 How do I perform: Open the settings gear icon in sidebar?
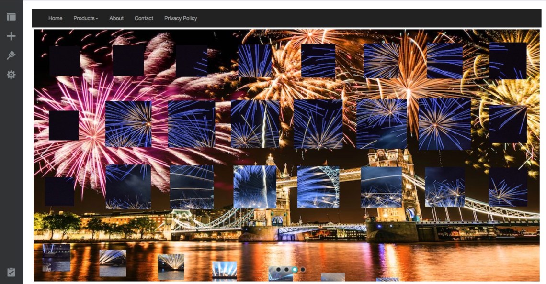click(x=11, y=75)
